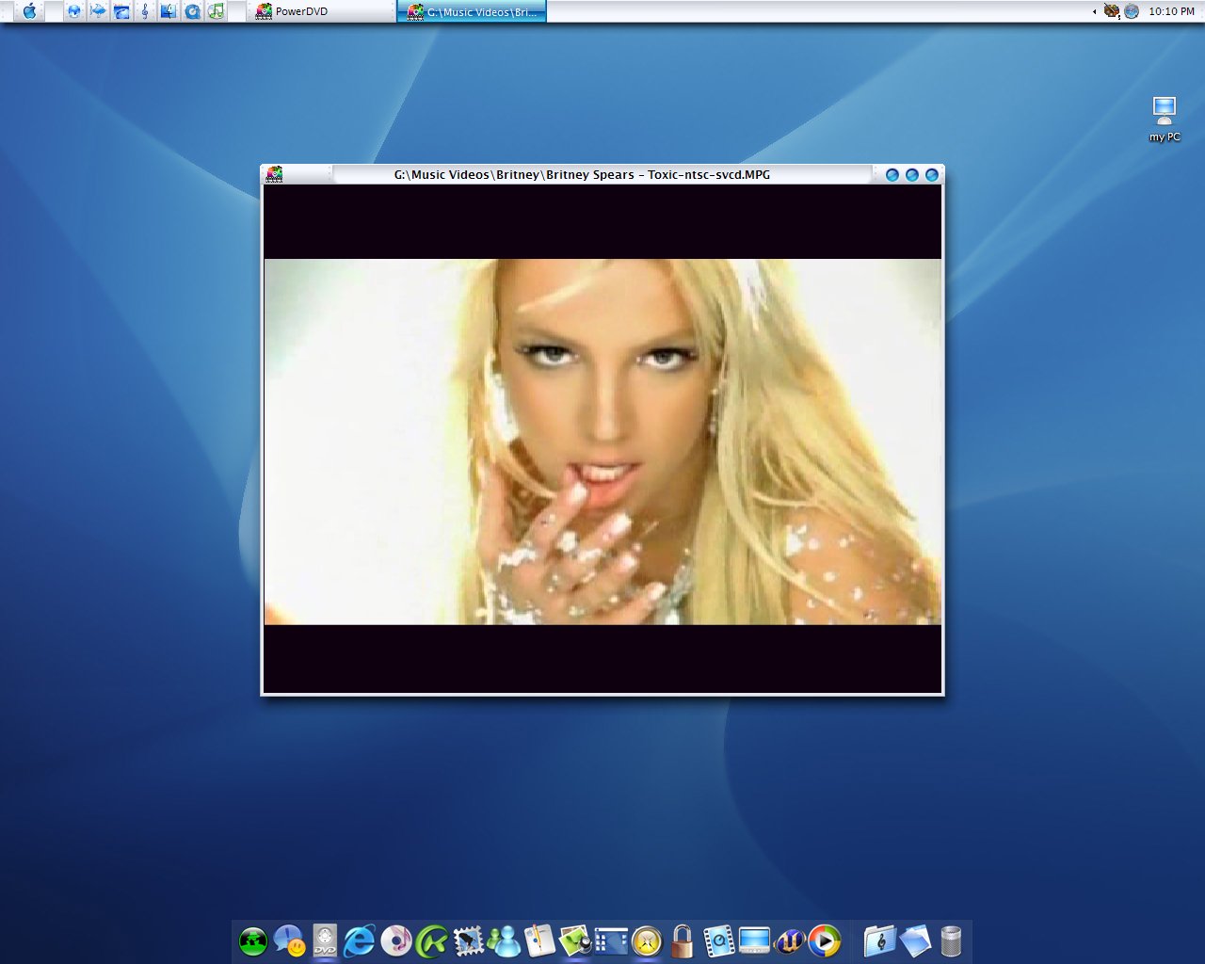The height and width of the screenshot is (964, 1205).
Task: Launch QuickTime from the quick launch bar
Action: pos(193,11)
